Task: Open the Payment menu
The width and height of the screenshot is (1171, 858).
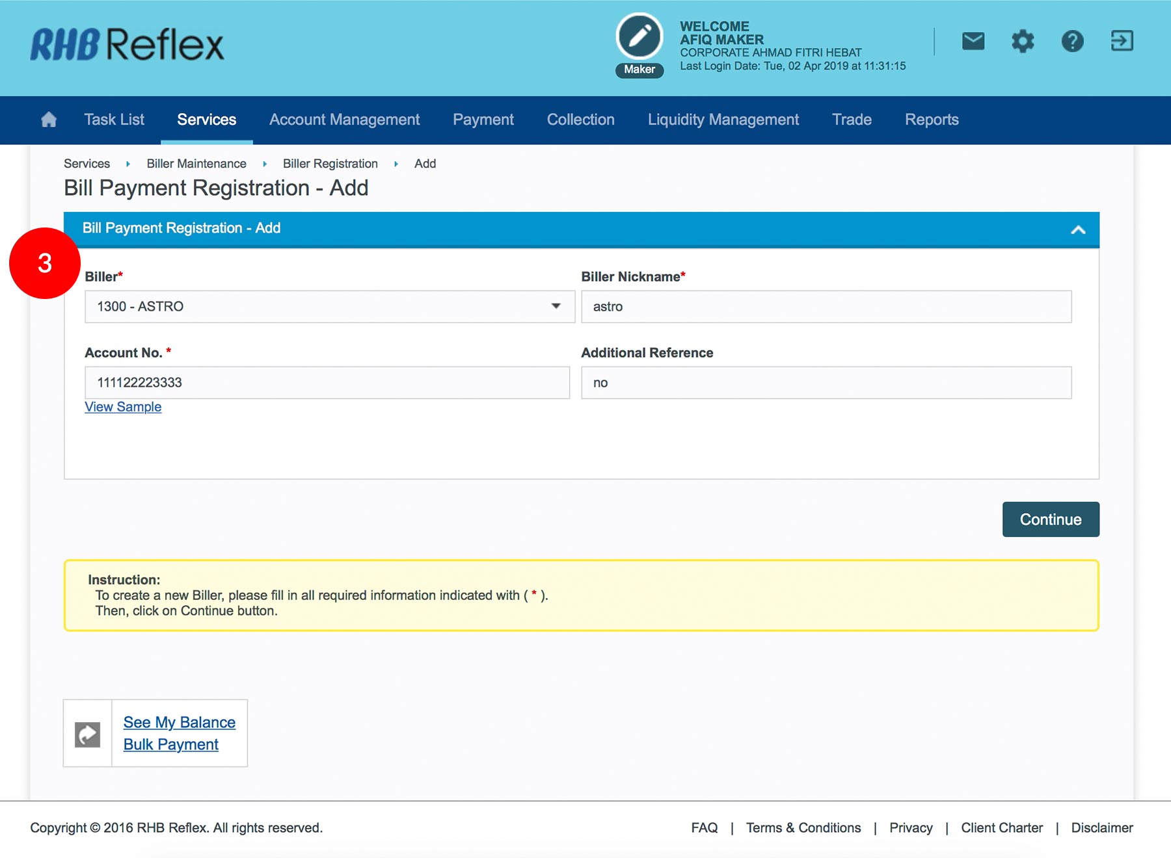Action: point(483,120)
